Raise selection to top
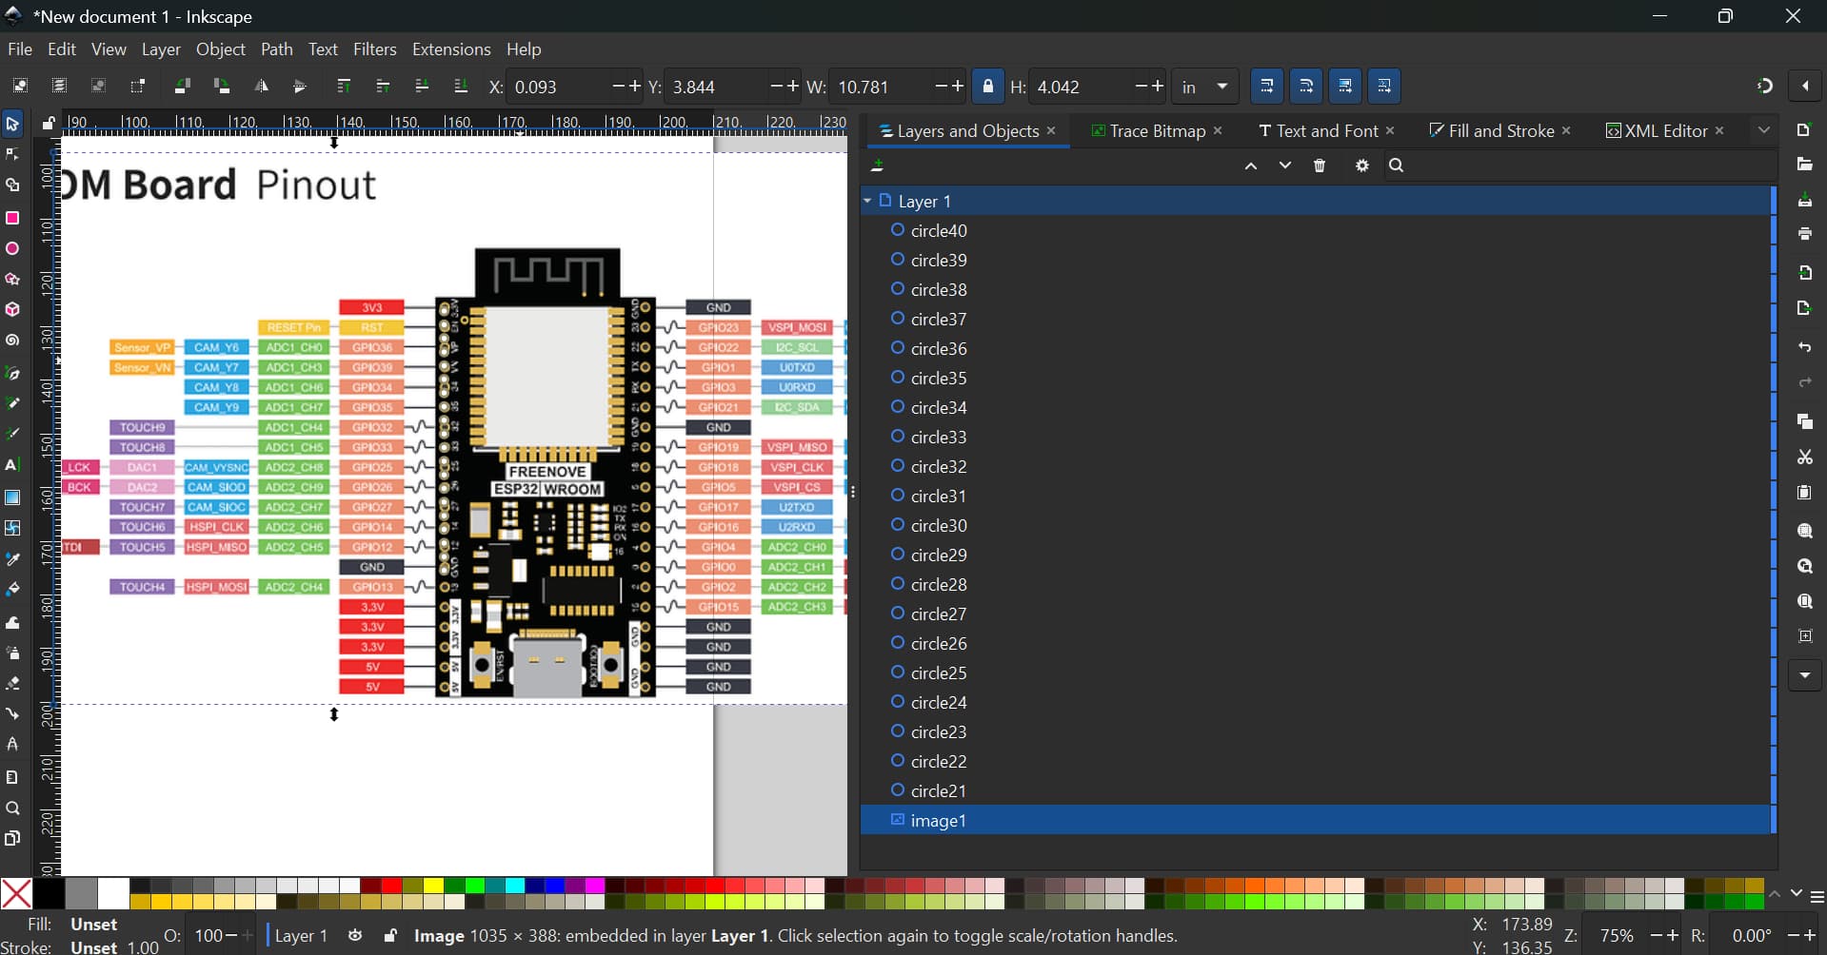Viewport: 1827px width, 955px height. pos(344,87)
